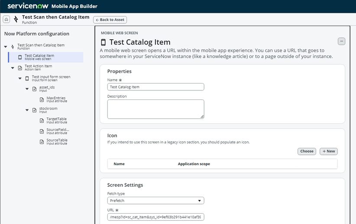The image size is (356, 224).
Task: Click the SourceTable attribute icon
Action: click(x=42, y=142)
